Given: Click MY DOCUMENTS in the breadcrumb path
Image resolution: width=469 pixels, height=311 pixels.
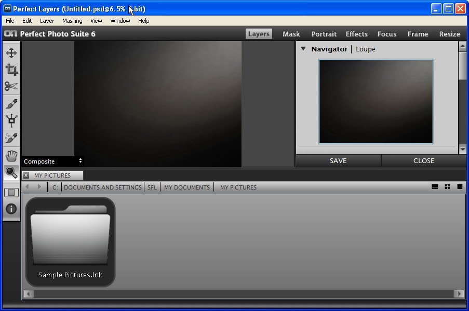Looking at the screenshot, I should pos(187,187).
